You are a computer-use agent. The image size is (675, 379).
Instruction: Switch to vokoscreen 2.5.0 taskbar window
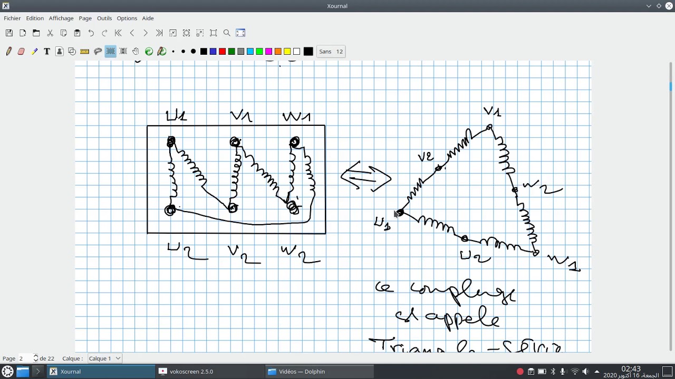(210, 372)
